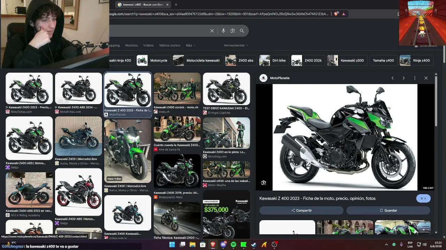Open Steam from the taskbar
The width and height of the screenshot is (446, 250).
[254, 245]
